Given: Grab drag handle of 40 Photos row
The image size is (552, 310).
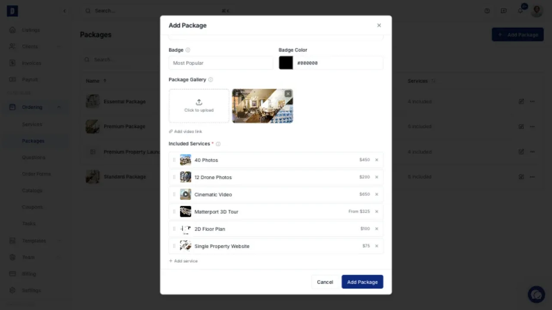Looking at the screenshot, I should (174, 160).
